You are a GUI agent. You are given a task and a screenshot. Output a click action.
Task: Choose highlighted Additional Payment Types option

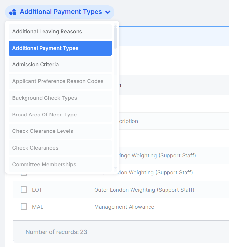coord(60,48)
